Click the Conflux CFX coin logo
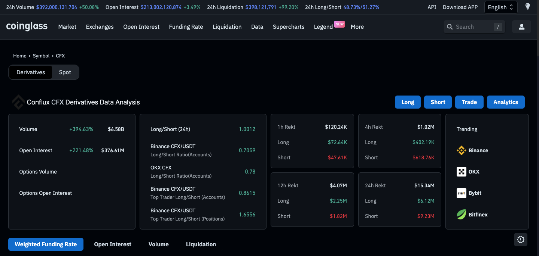This screenshot has width=539, height=256. pyautogui.click(x=18, y=102)
